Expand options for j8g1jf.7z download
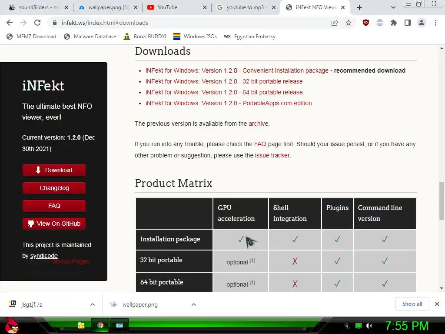The width and height of the screenshot is (445, 334). pyautogui.click(x=93, y=304)
